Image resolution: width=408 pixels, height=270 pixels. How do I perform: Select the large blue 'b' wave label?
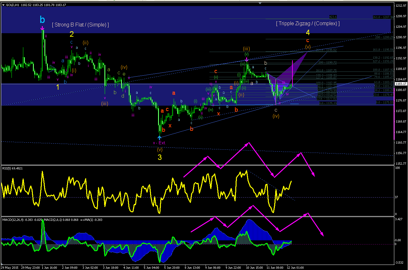[x=42, y=20]
